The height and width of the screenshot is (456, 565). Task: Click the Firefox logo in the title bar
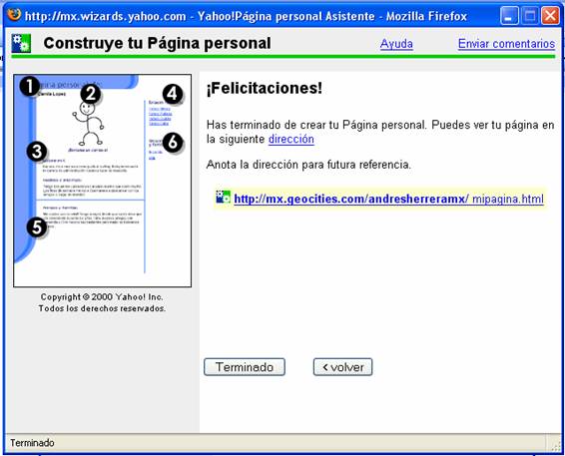click(14, 15)
